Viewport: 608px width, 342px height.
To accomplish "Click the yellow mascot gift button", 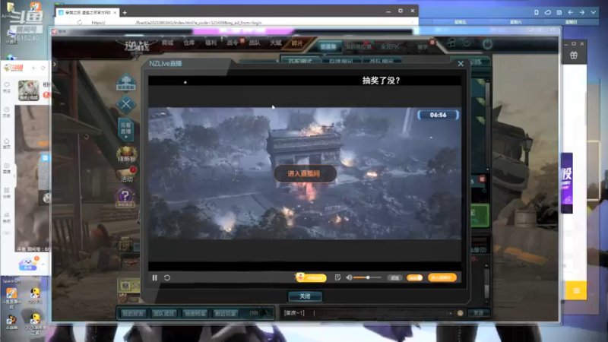I will pos(311,277).
